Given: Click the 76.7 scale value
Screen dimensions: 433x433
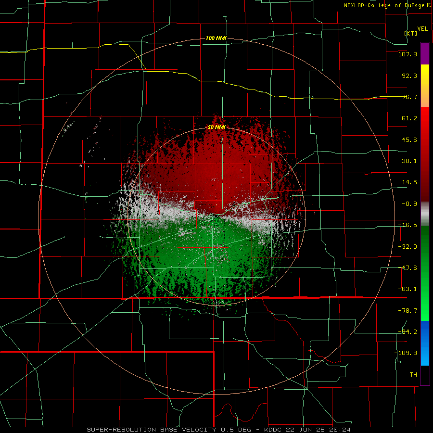Looking at the screenshot, I should coord(409,97).
